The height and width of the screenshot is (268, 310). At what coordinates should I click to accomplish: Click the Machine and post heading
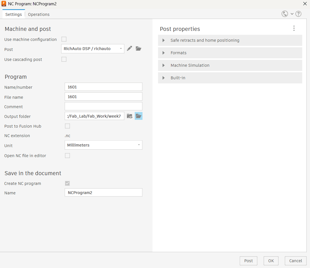(28, 29)
